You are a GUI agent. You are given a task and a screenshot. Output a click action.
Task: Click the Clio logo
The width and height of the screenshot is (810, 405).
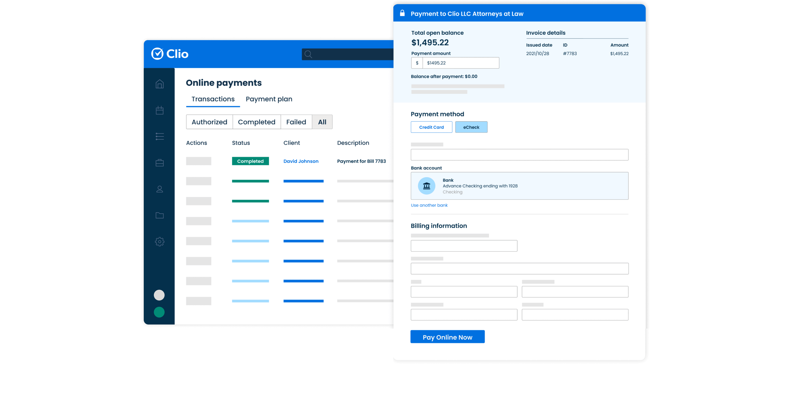pos(170,54)
